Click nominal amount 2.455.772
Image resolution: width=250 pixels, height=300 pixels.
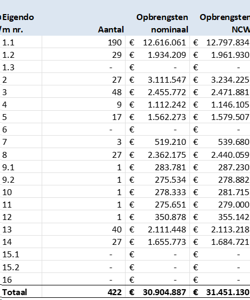coord(167,92)
